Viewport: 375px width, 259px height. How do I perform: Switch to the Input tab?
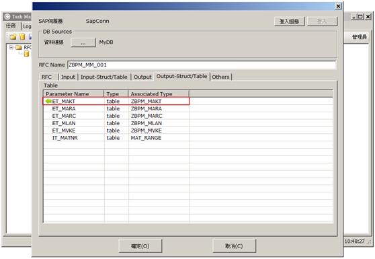tap(68, 77)
